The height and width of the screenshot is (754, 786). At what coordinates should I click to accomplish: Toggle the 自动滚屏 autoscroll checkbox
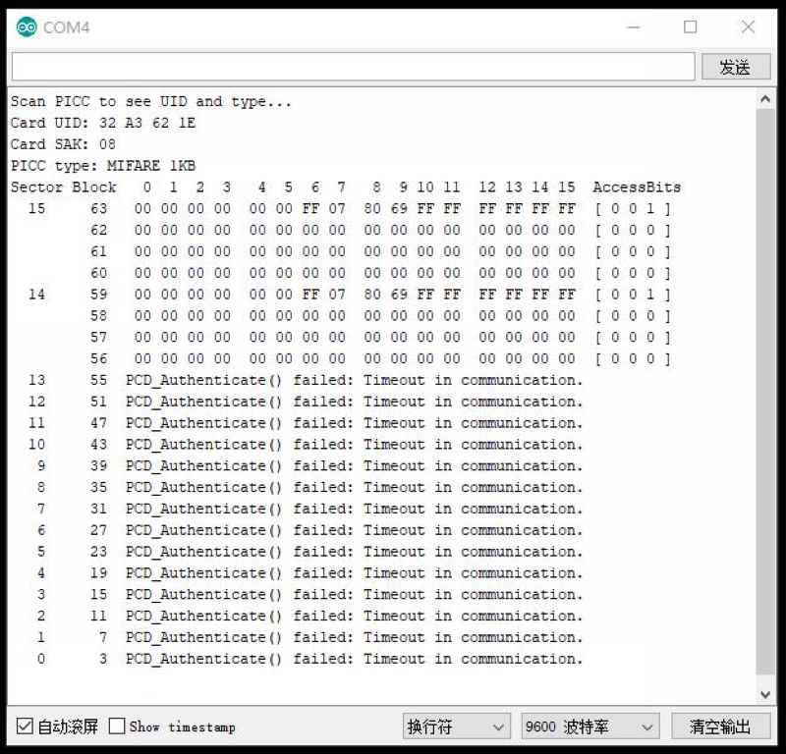point(25,726)
